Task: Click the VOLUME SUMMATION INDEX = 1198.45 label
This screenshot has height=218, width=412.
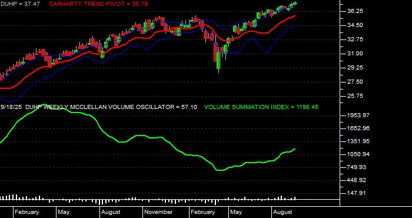Action: tap(261, 107)
